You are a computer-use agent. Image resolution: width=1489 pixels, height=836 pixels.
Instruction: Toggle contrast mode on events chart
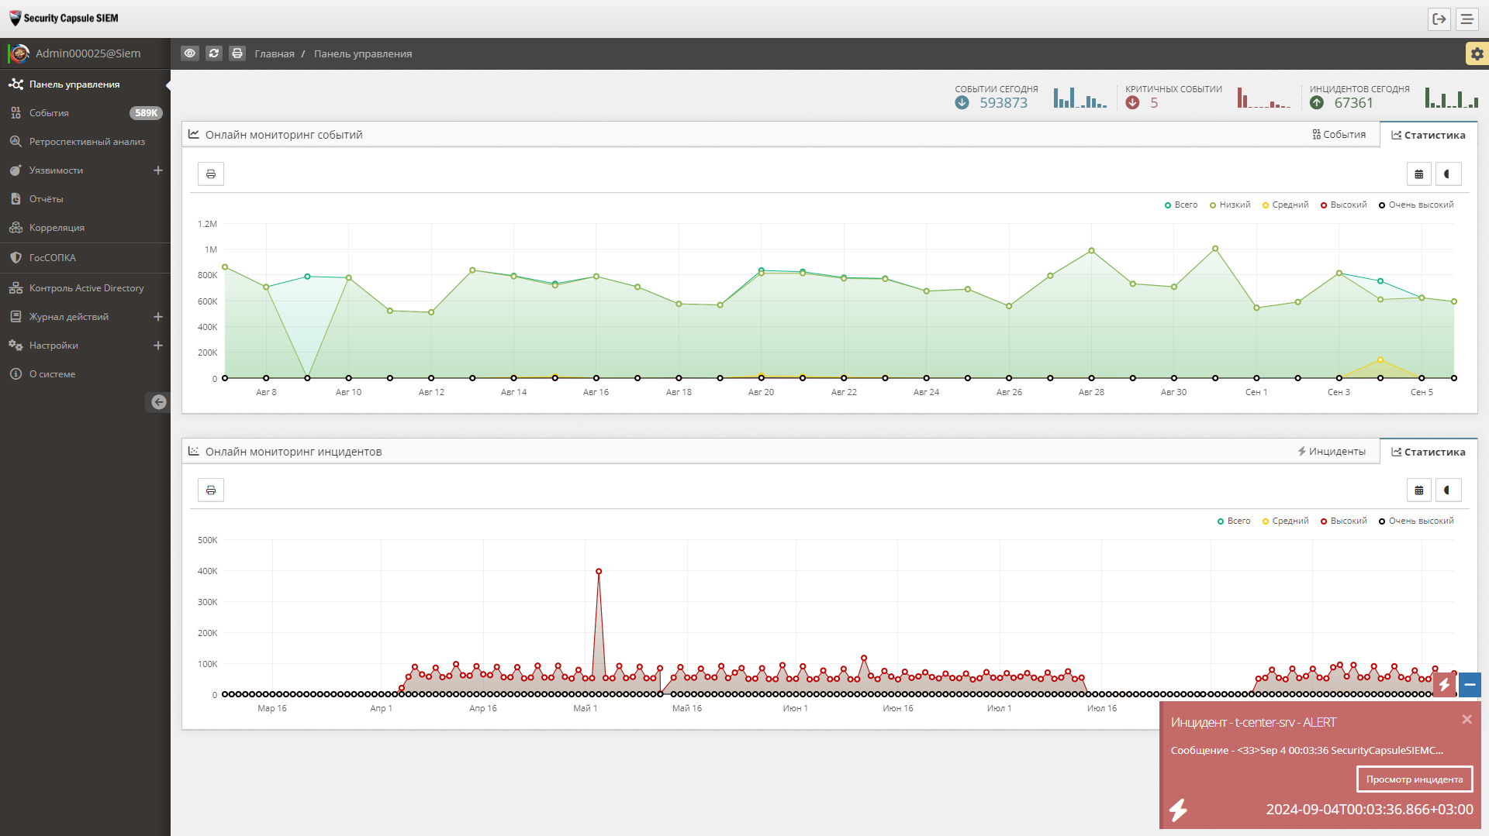click(x=1447, y=174)
